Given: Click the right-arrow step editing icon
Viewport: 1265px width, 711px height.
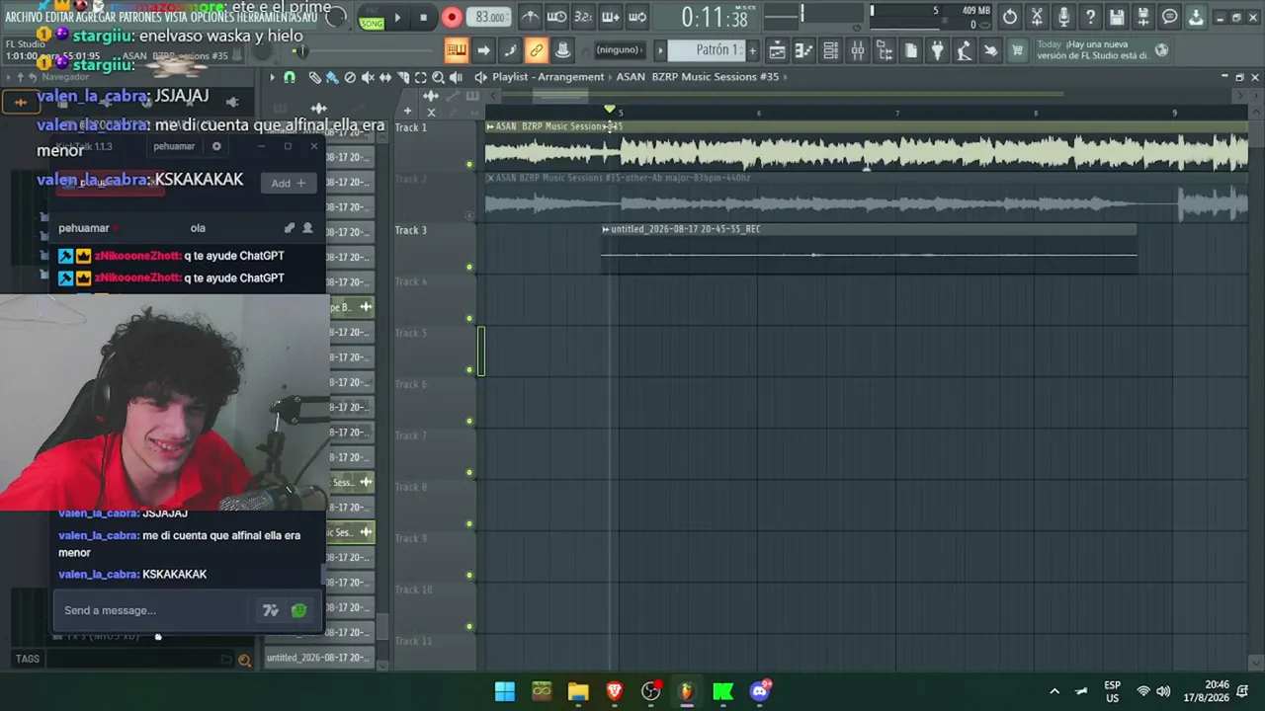Looking at the screenshot, I should (483, 50).
